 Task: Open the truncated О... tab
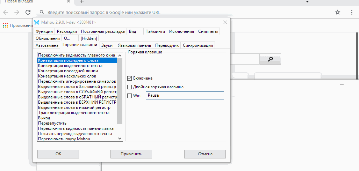70,38
